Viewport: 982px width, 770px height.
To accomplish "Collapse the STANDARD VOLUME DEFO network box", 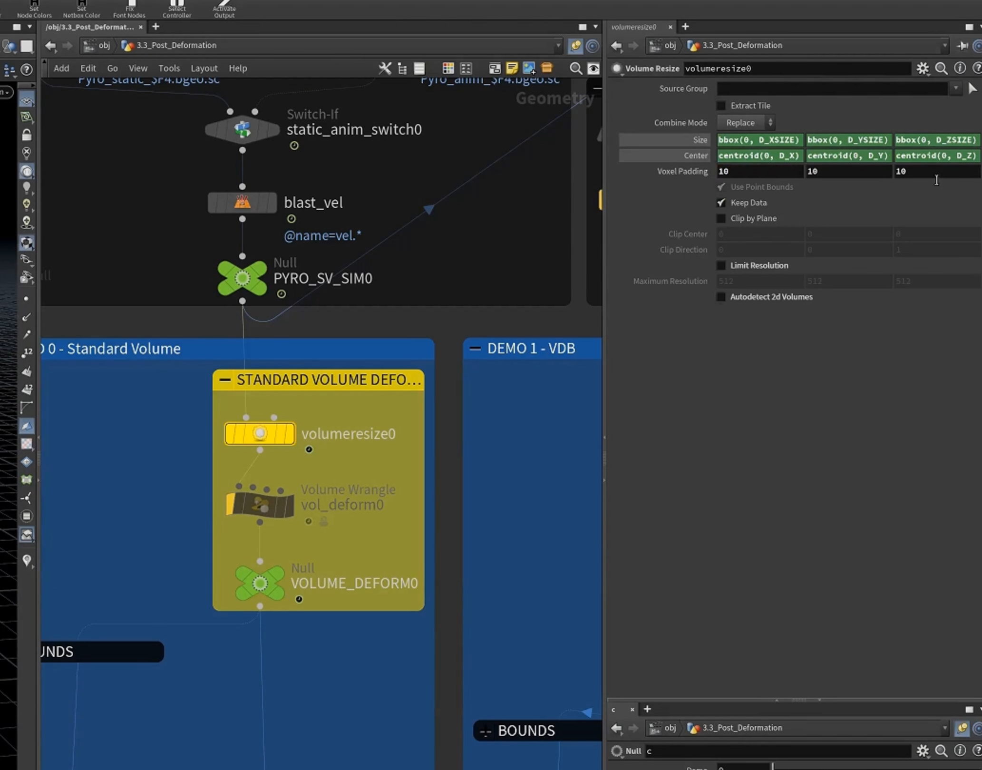I will (225, 380).
